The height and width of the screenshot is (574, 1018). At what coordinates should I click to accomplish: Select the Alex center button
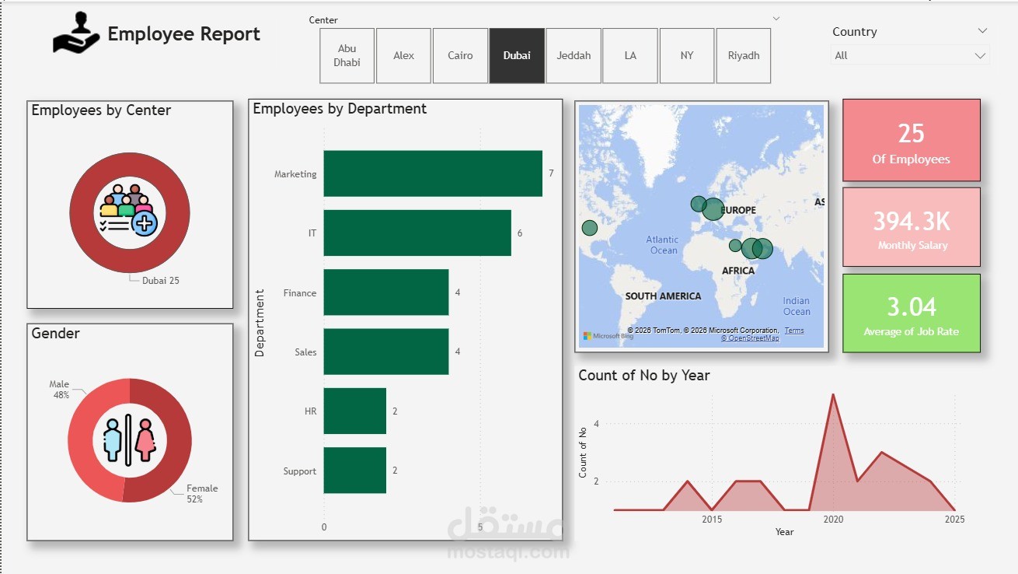[403, 55]
